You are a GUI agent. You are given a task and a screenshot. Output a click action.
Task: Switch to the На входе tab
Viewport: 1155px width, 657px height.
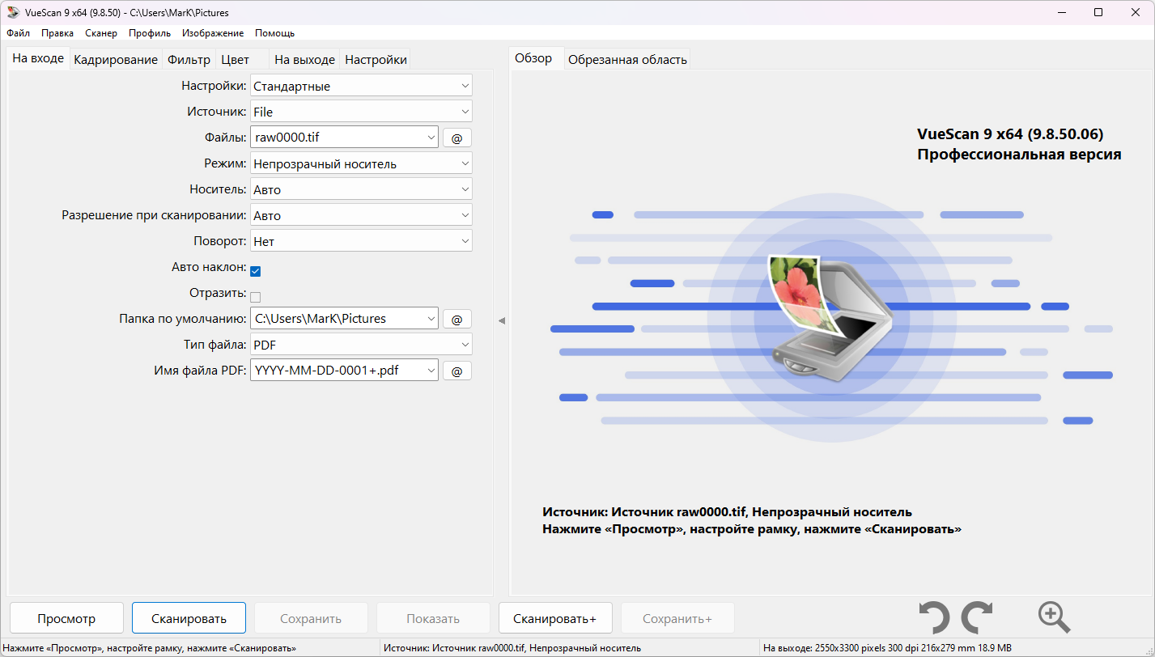(38, 58)
